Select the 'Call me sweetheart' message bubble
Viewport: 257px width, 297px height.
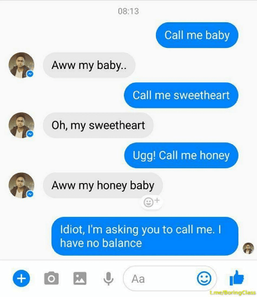181,95
